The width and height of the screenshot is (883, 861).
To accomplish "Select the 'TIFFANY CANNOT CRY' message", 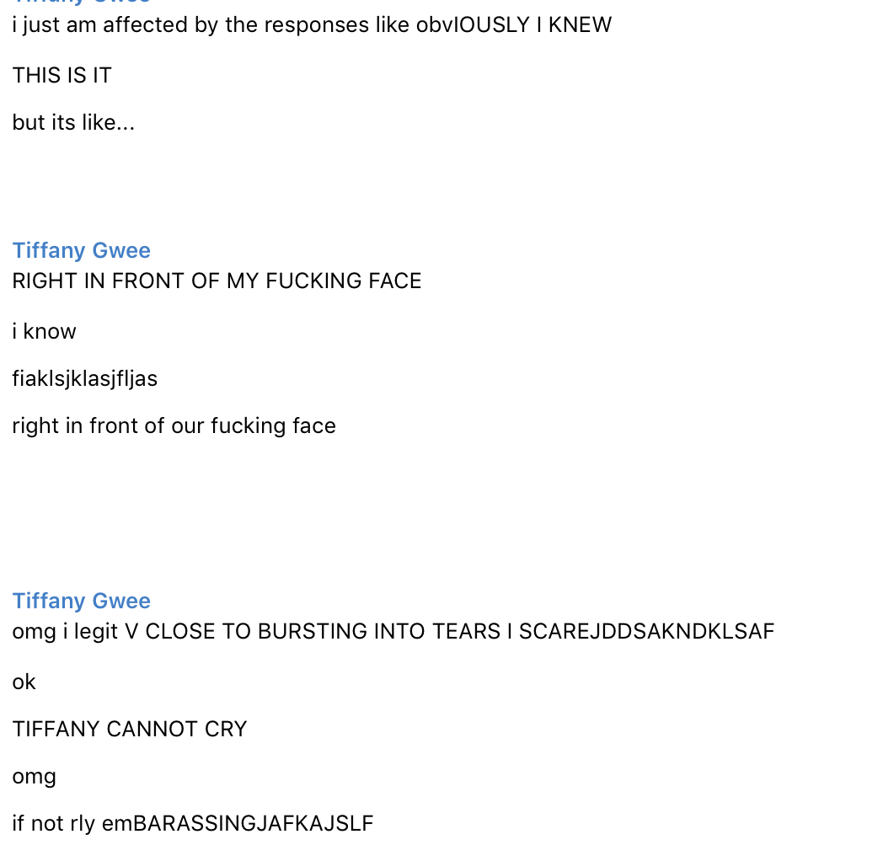I will tap(130, 730).
